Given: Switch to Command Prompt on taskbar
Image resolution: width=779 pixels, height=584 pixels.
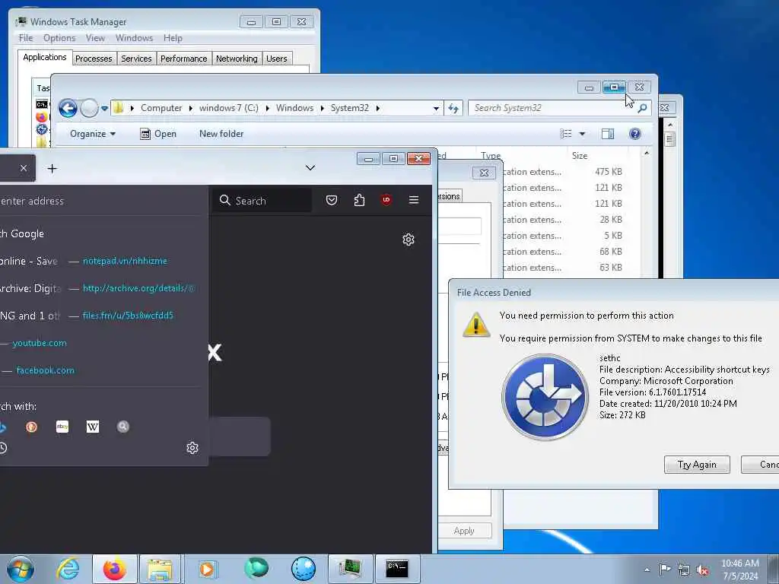Looking at the screenshot, I should point(397,569).
